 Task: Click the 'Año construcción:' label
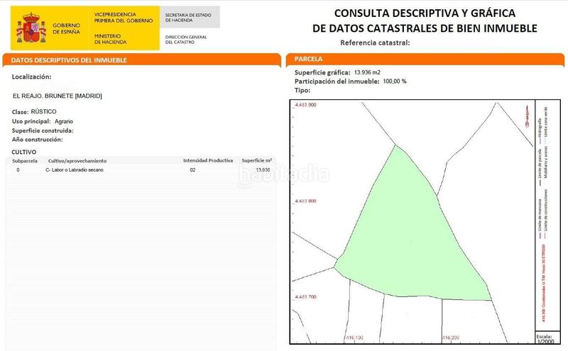(x=37, y=139)
